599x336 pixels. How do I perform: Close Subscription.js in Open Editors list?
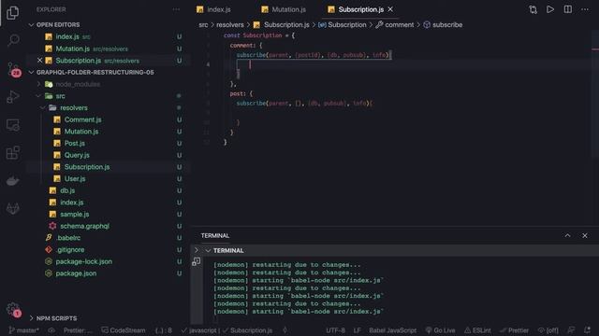[x=39, y=61]
